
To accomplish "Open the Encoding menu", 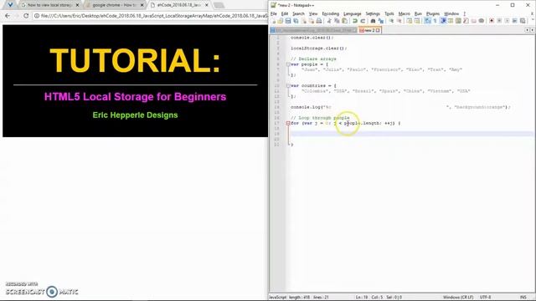I will click(330, 13).
